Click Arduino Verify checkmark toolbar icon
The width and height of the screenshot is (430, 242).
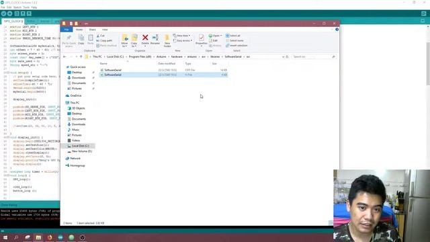3,13
